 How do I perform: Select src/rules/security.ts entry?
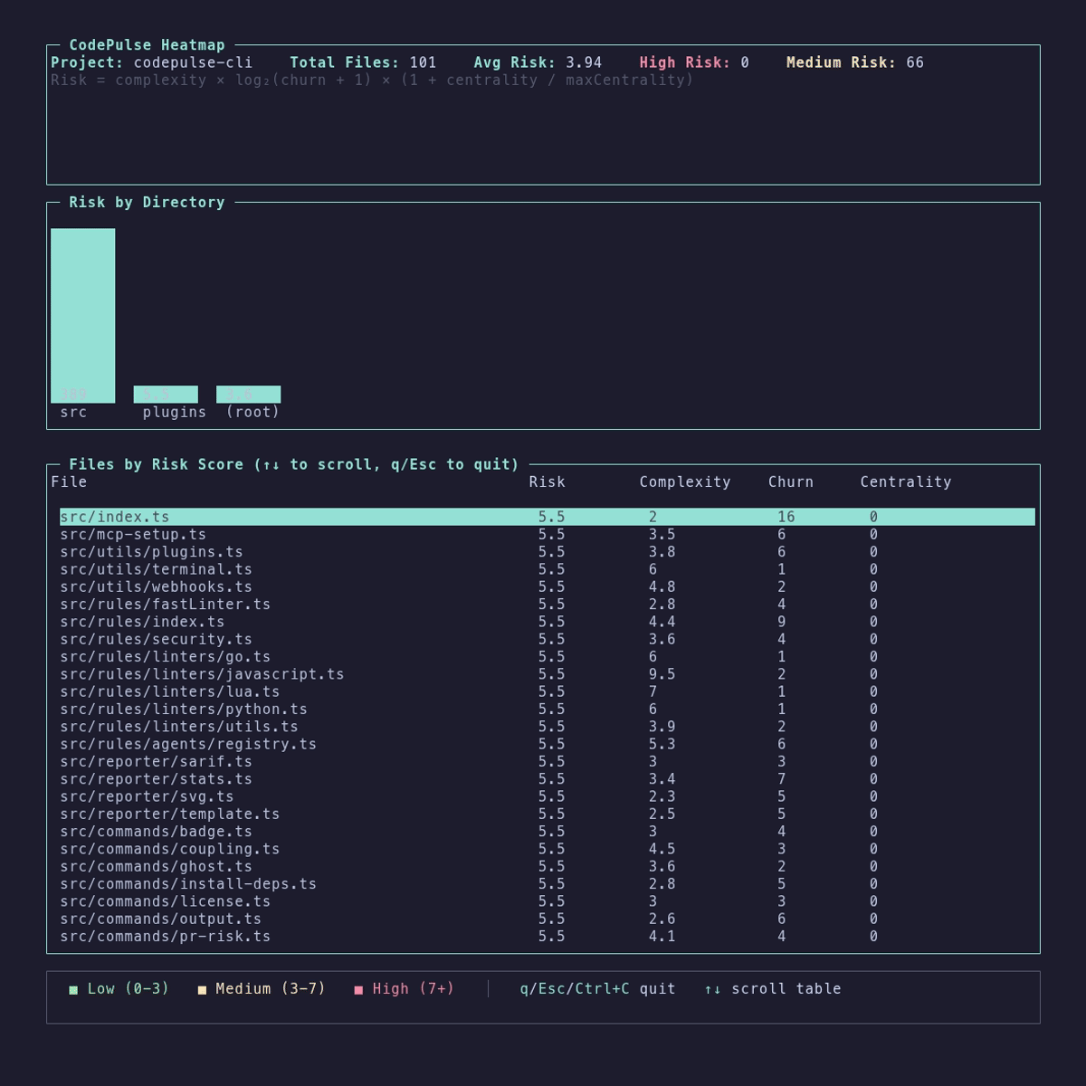548,639
